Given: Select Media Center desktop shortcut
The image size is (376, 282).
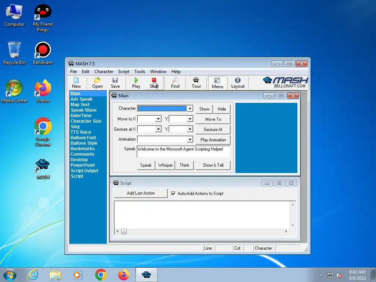Looking at the screenshot, I should [14, 91].
